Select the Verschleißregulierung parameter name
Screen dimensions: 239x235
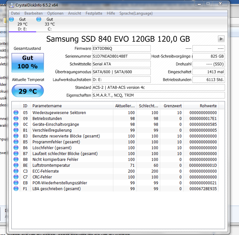[52, 130]
